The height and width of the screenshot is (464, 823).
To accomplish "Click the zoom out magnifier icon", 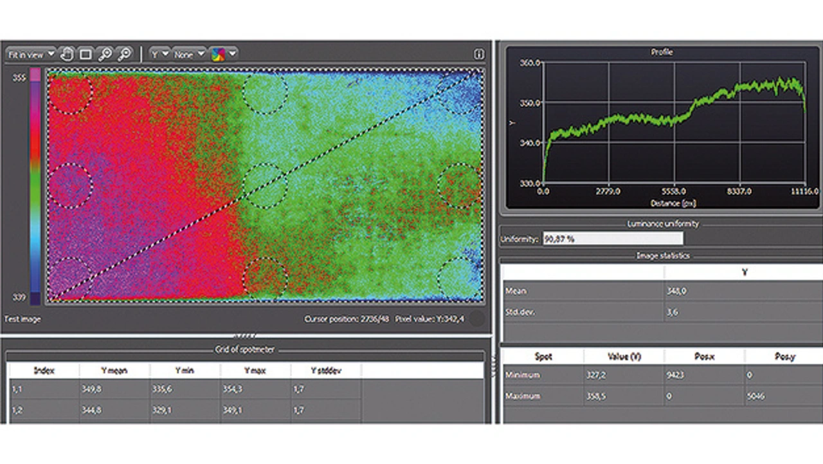I will tap(124, 55).
